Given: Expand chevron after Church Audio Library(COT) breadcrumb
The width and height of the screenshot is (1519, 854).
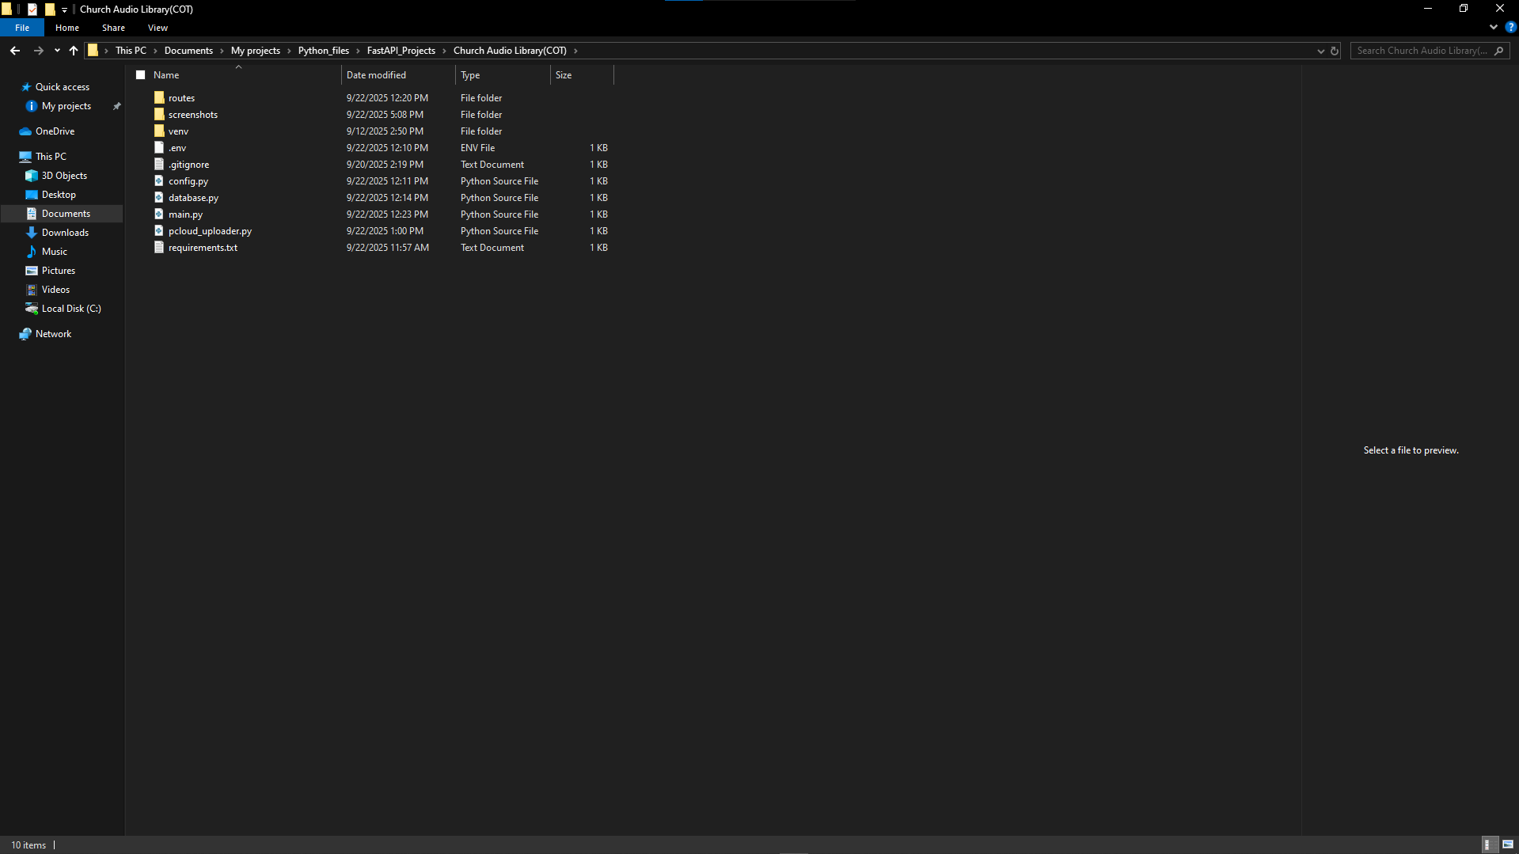Looking at the screenshot, I should 575,51.
